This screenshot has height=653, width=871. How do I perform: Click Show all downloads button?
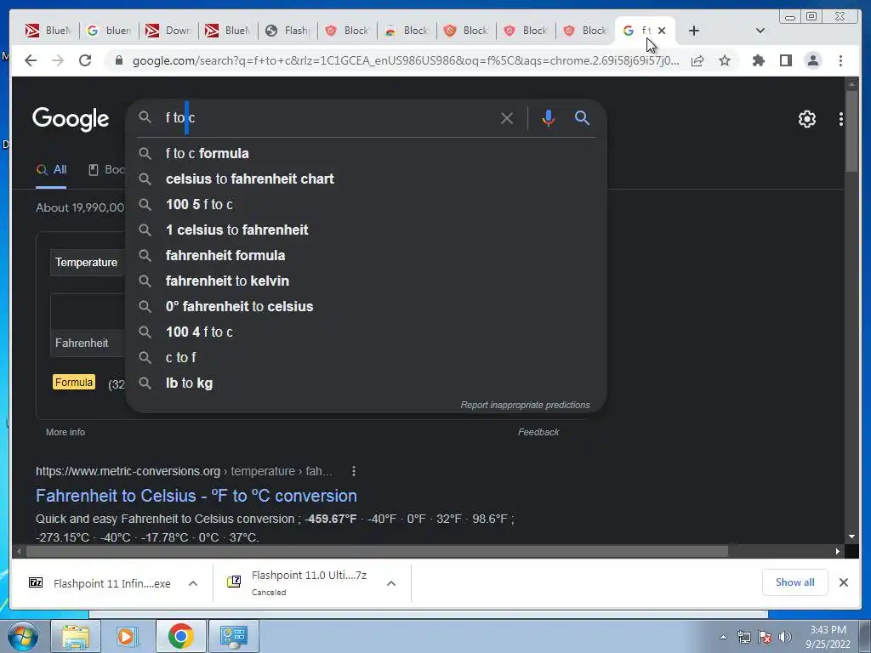point(795,582)
